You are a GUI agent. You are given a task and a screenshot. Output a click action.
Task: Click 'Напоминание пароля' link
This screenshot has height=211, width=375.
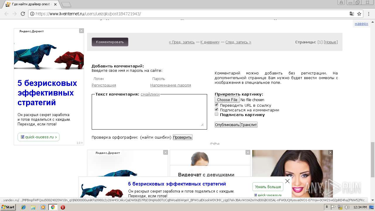pyautogui.click(x=171, y=85)
